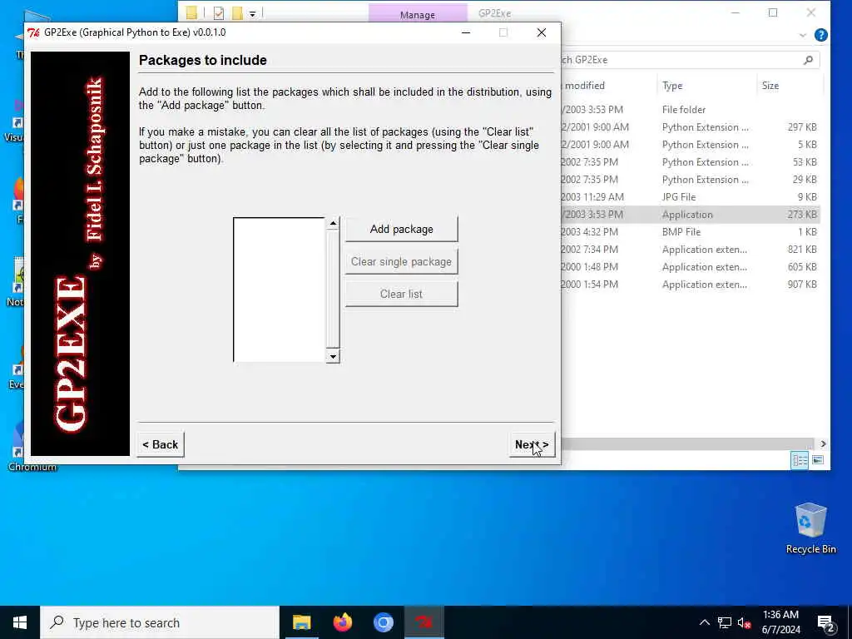Select the 297 KB Python Extension row
852x639 pixels.
click(x=690, y=127)
